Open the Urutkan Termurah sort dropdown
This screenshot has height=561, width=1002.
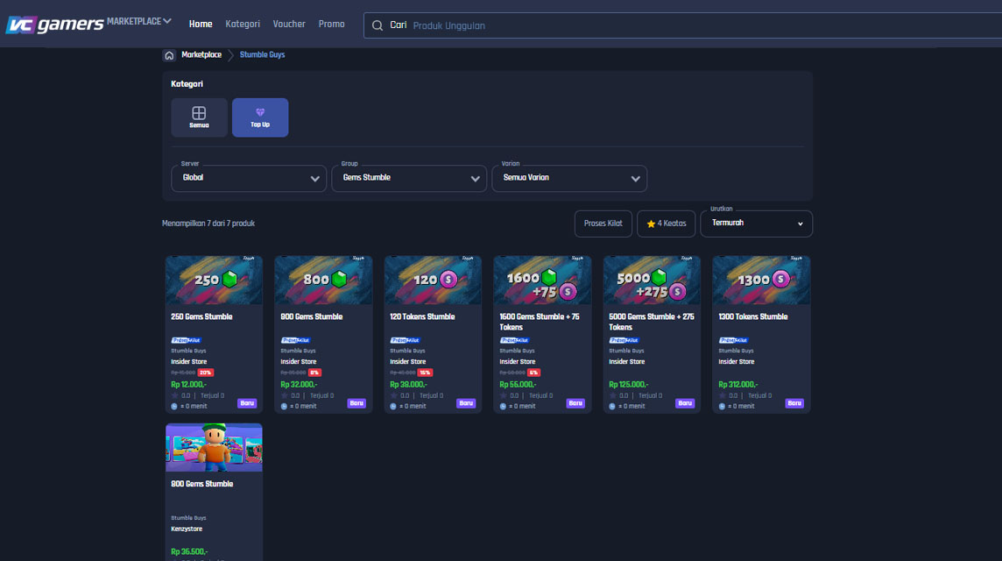(x=756, y=224)
